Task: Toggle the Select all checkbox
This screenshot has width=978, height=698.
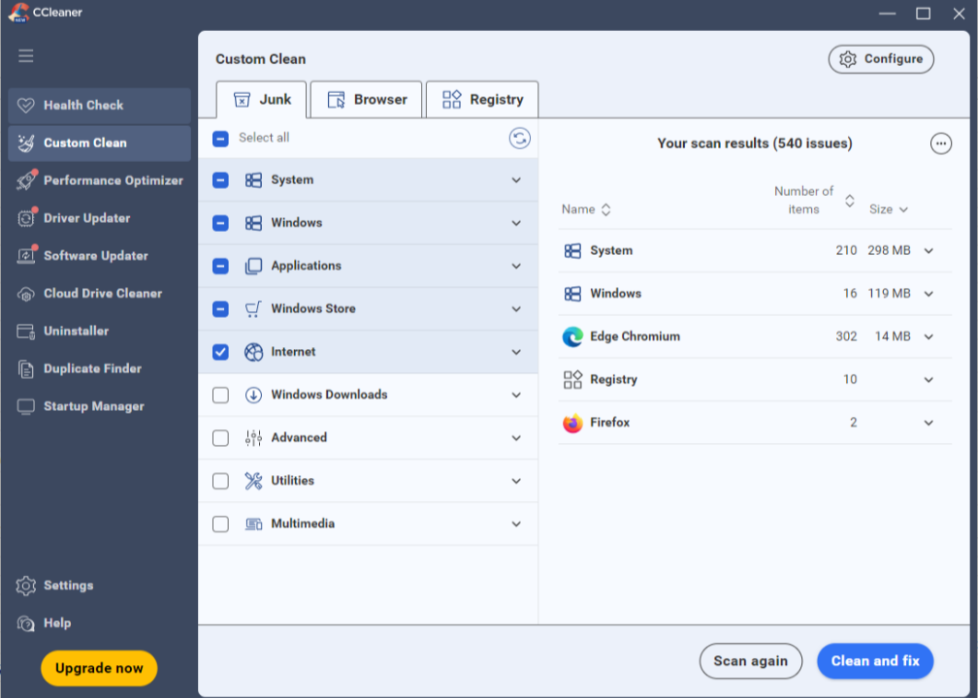Action: pos(220,139)
